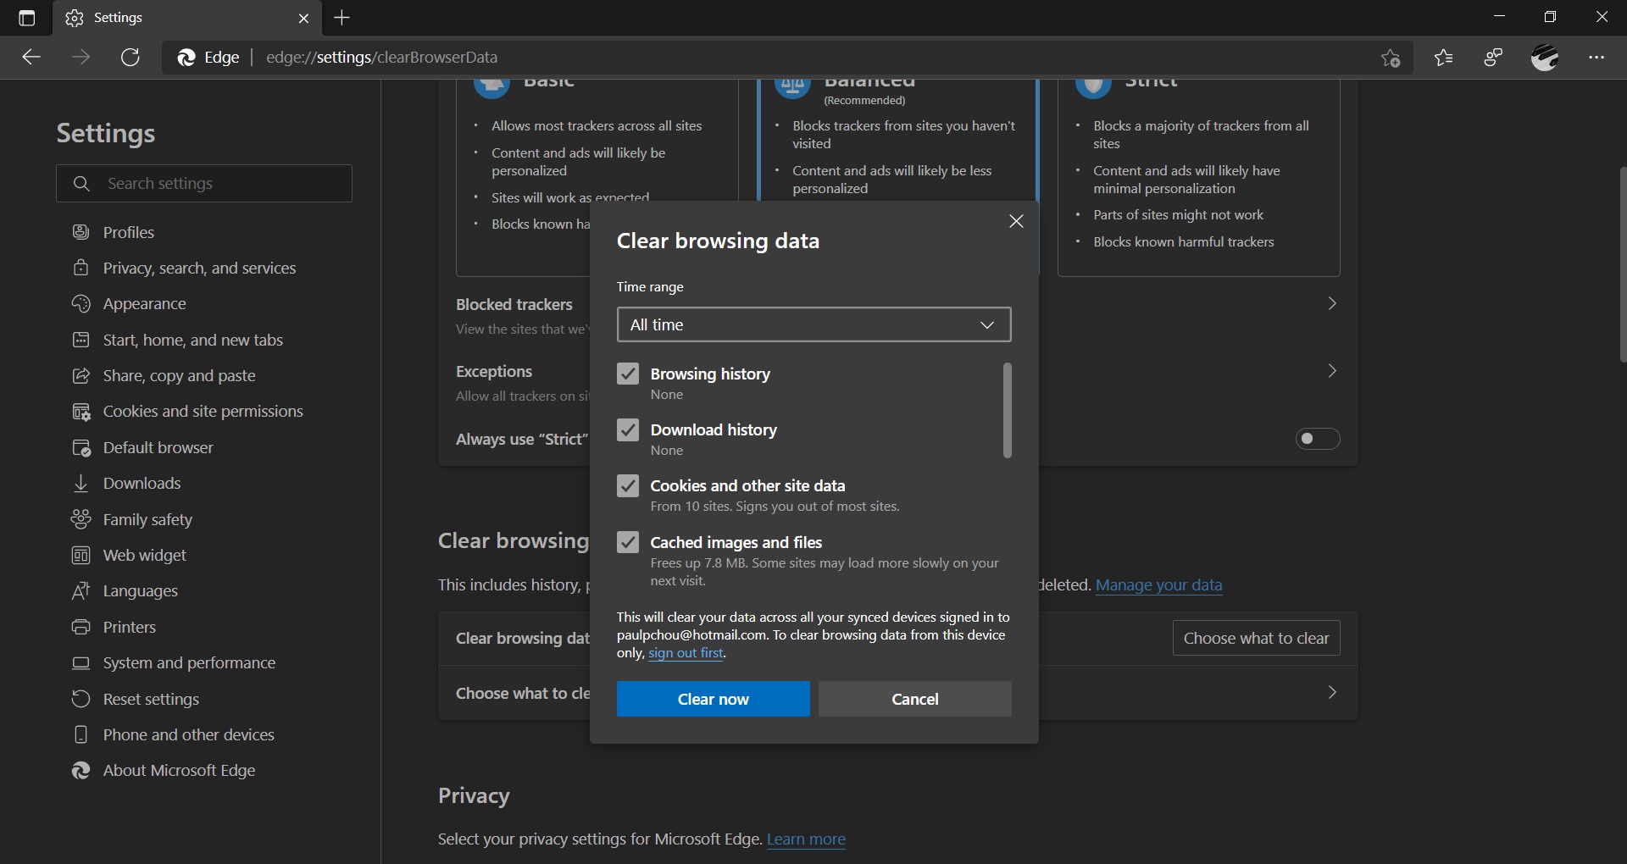Add current page to favorites star
This screenshot has height=864, width=1627.
coord(1392,58)
